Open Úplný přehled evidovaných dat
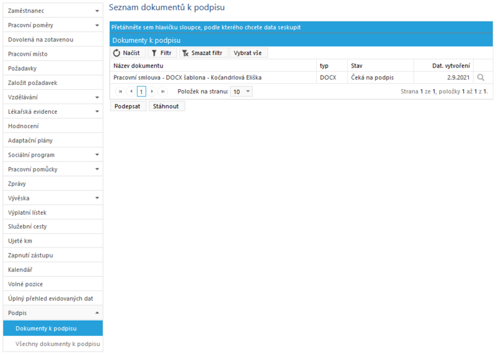This screenshot has height=354, width=496. (x=53, y=298)
